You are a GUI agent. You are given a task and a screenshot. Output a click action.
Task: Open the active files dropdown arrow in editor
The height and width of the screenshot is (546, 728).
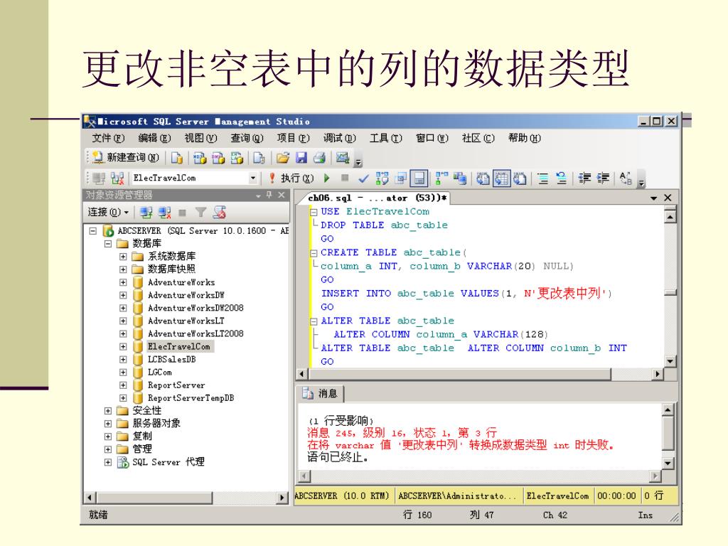point(654,198)
